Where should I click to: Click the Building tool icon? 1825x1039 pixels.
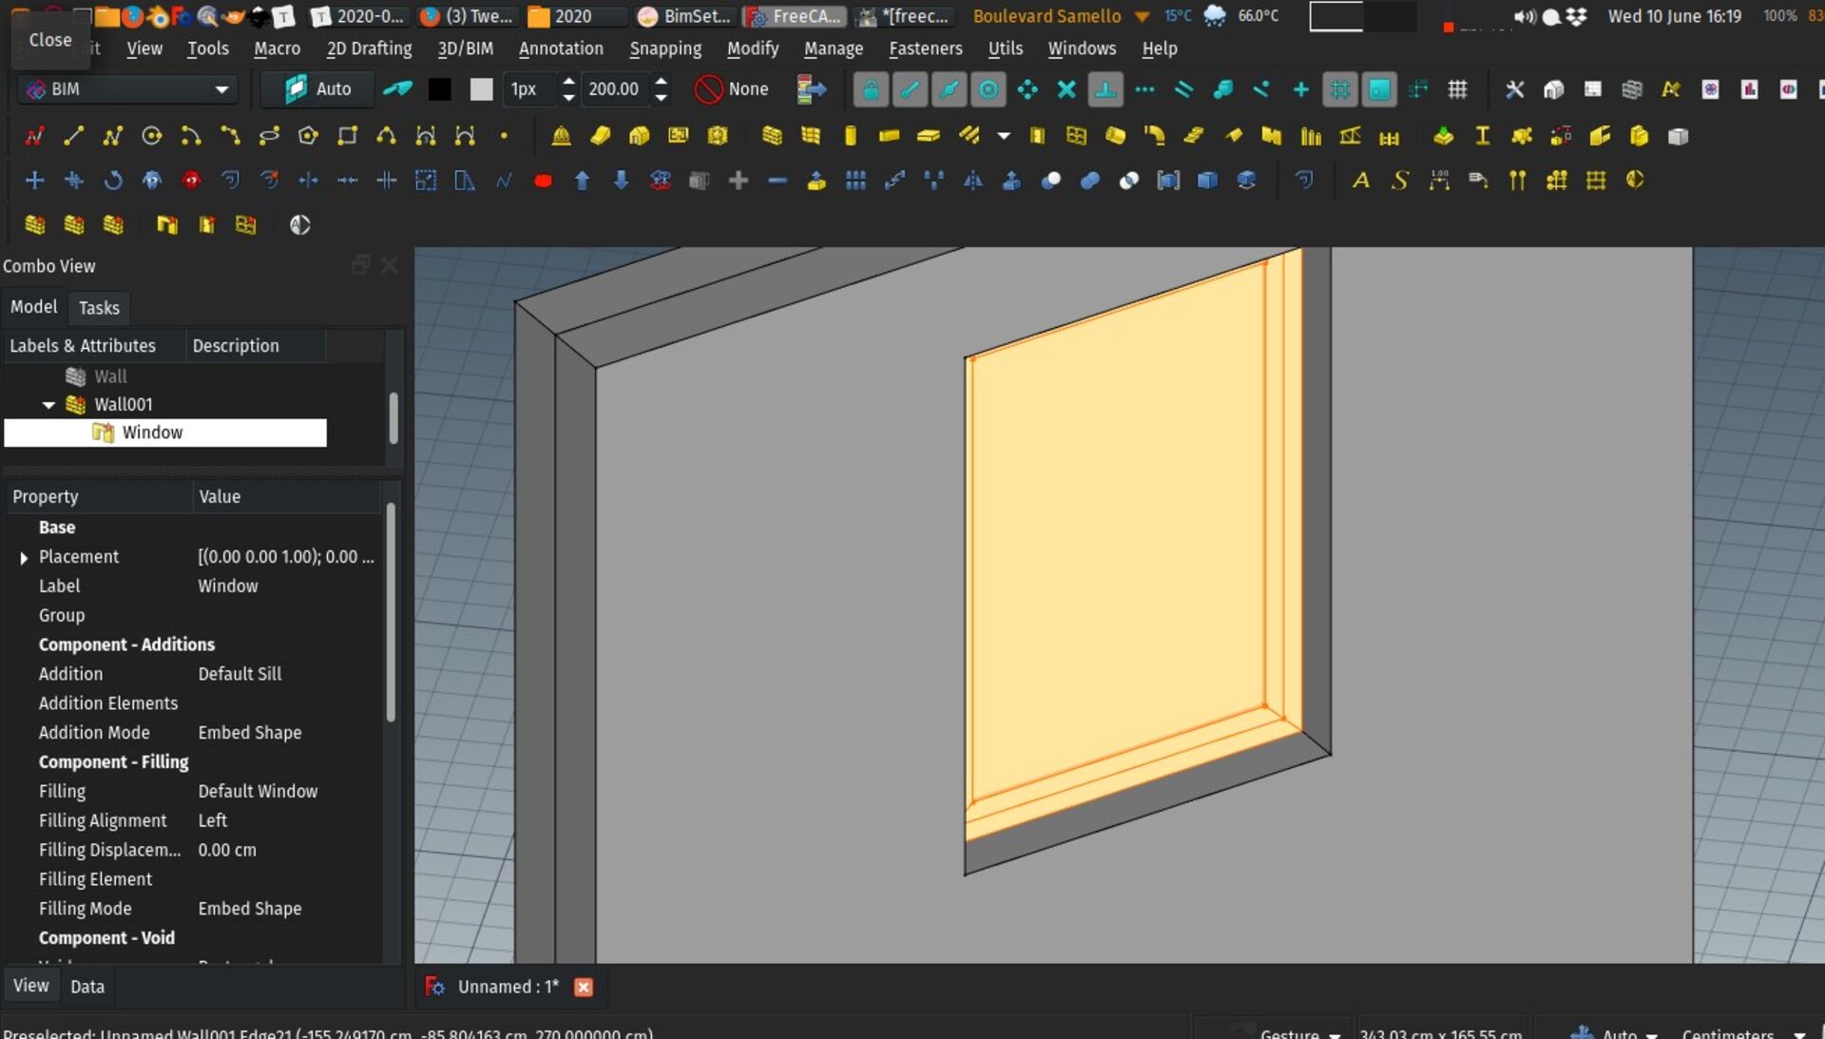(639, 136)
